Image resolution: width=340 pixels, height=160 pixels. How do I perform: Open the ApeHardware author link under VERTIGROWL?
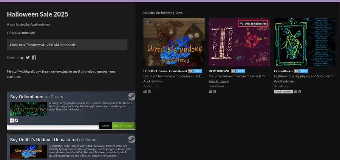point(219,81)
